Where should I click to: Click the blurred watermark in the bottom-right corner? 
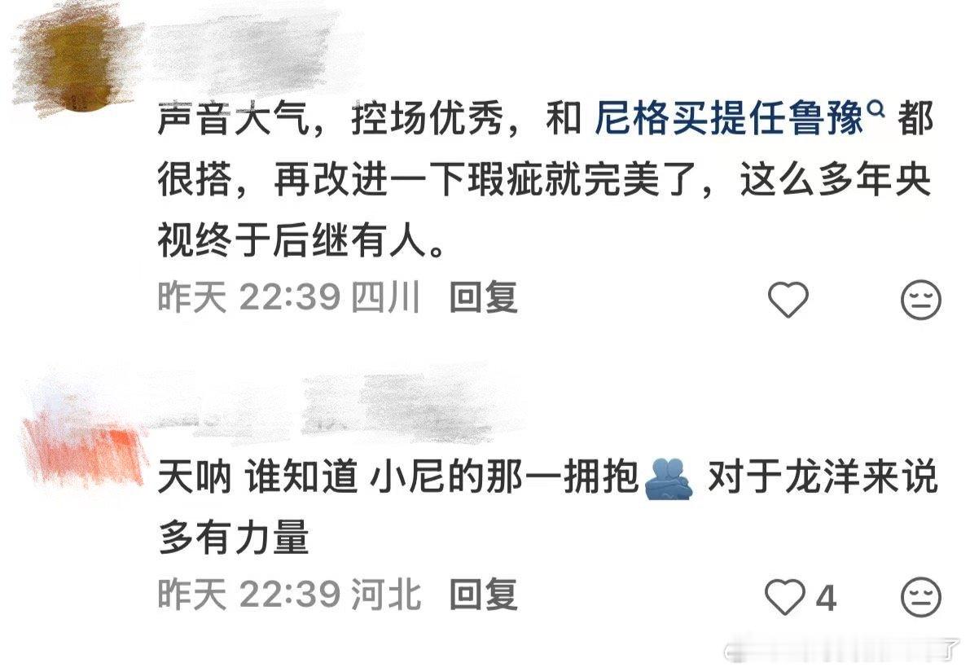[841, 651]
